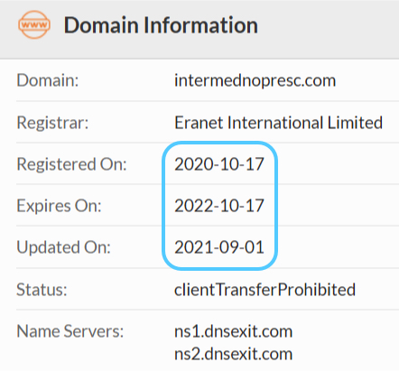This screenshot has width=399, height=371.
Task: Click the Domain: label
Action: (48, 80)
